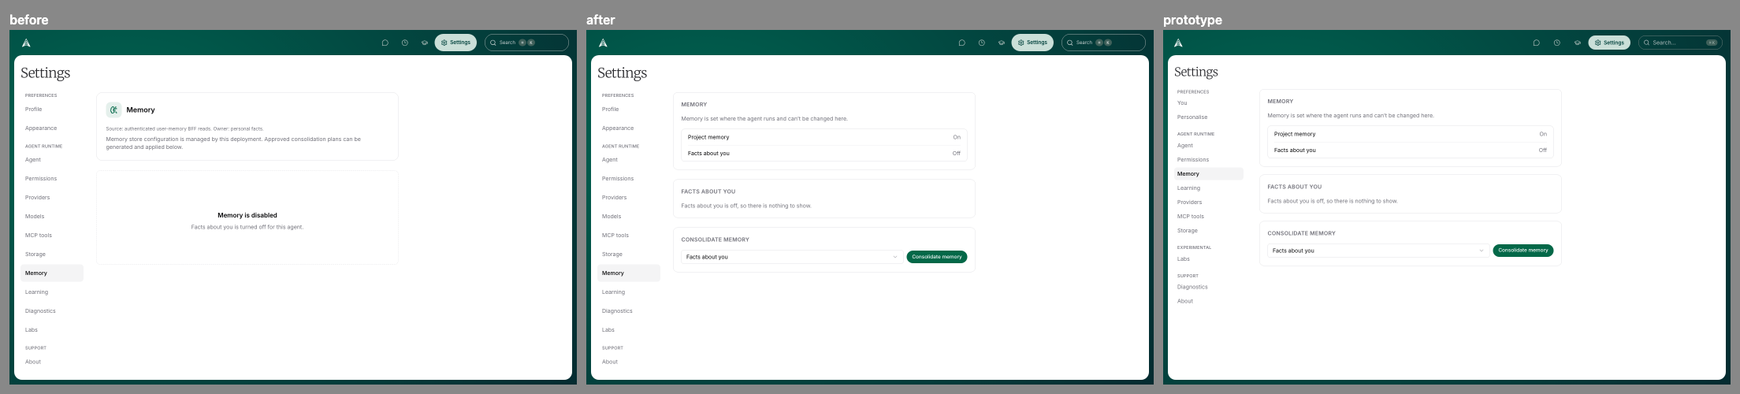Focus the Search field in before panel
The height and width of the screenshot is (394, 1740).
click(526, 43)
